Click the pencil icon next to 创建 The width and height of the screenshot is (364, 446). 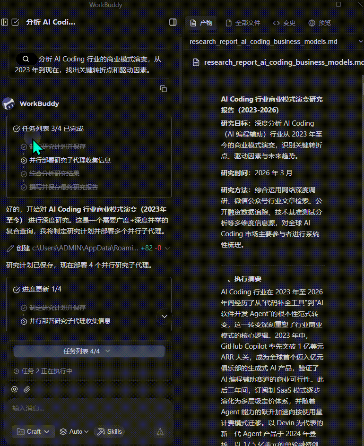(x=10, y=249)
